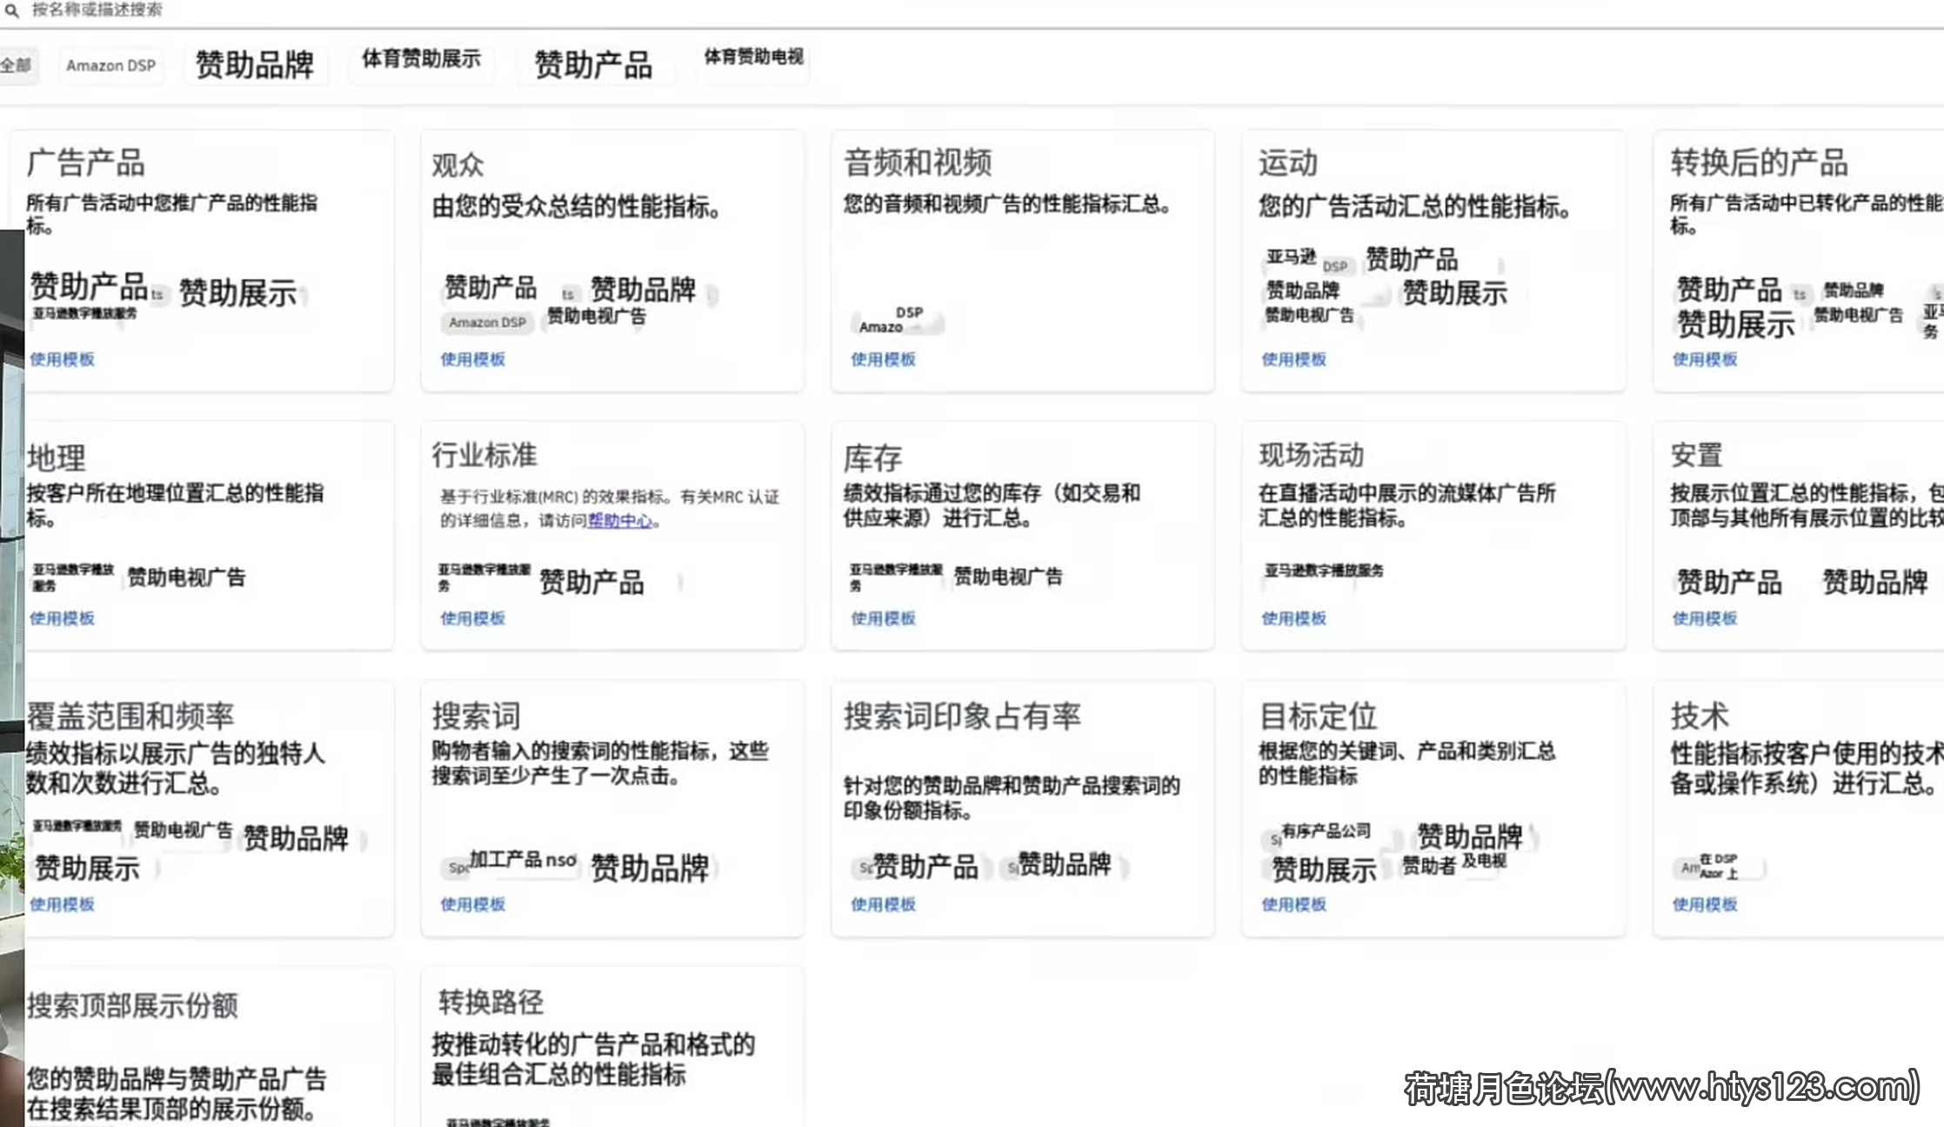Click the 观众 card title
This screenshot has width=1944, height=1127.
(458, 164)
